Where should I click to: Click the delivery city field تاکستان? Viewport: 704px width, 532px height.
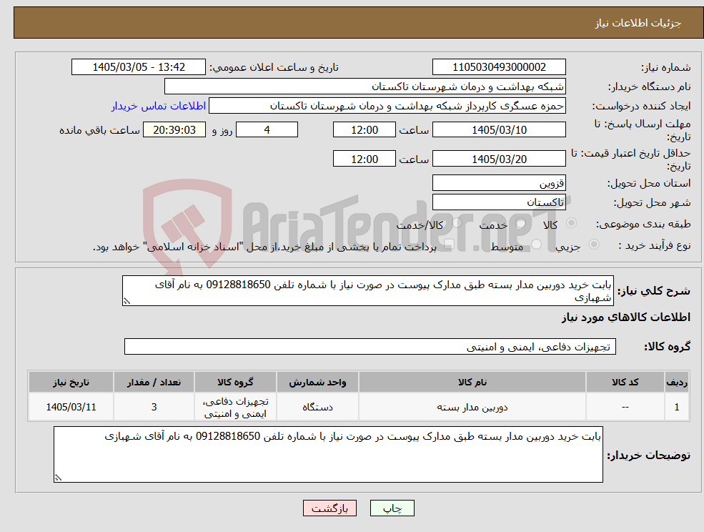(x=499, y=202)
